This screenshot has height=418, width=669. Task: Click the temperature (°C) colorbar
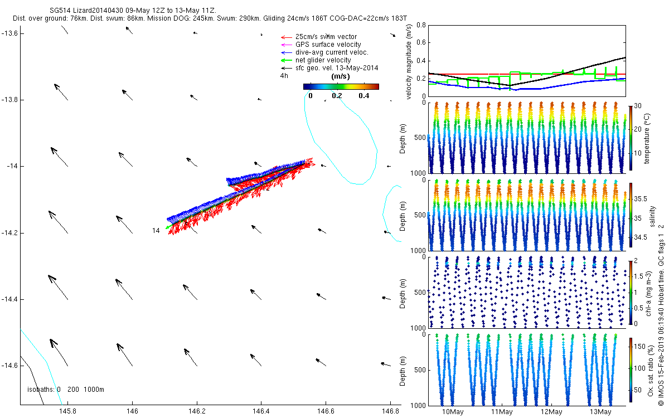(x=631, y=137)
